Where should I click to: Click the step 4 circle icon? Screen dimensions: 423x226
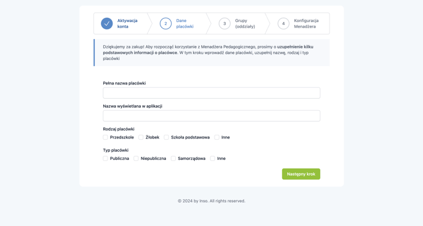click(x=283, y=23)
